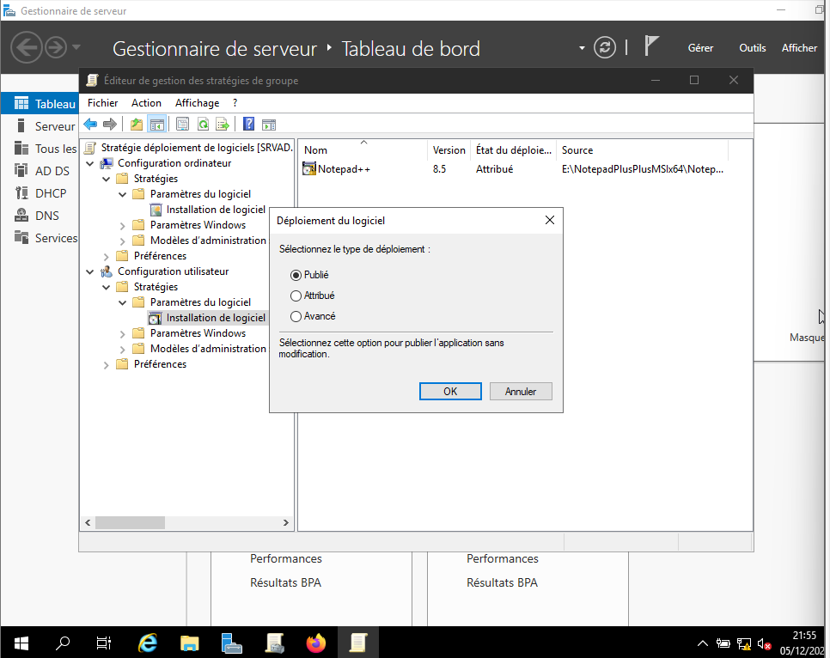Image resolution: width=830 pixels, height=658 pixels.
Task: Select the Attribué deployment option
Action: point(296,295)
